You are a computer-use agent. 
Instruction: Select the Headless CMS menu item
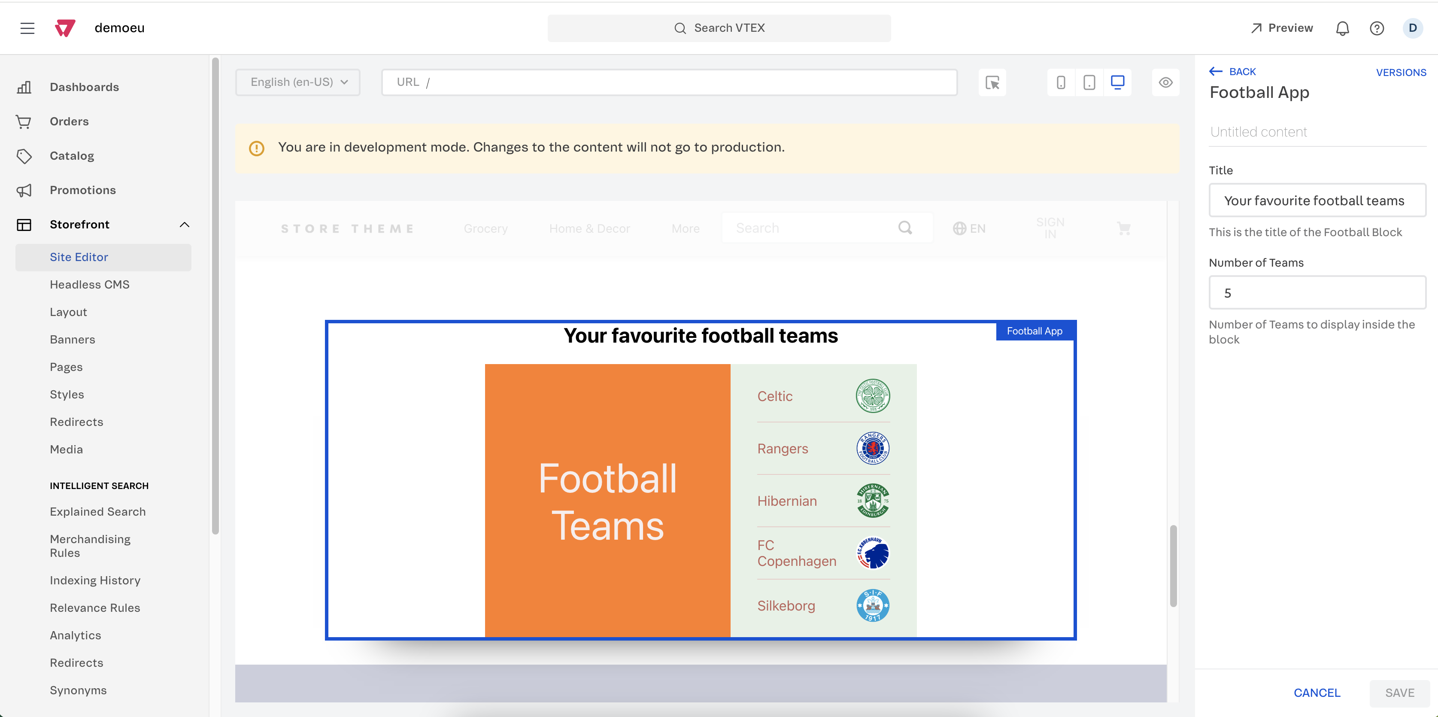tap(89, 284)
